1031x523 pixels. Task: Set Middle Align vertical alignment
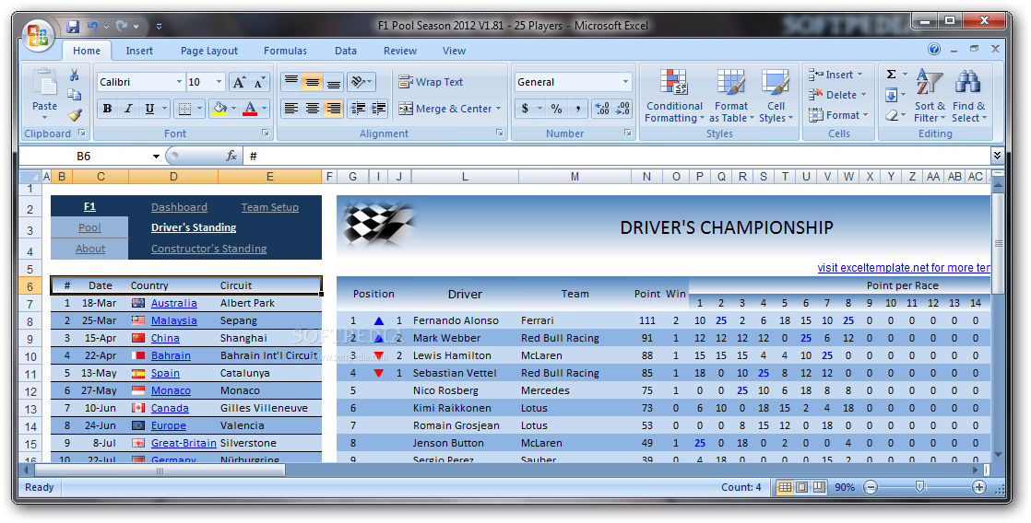click(313, 82)
